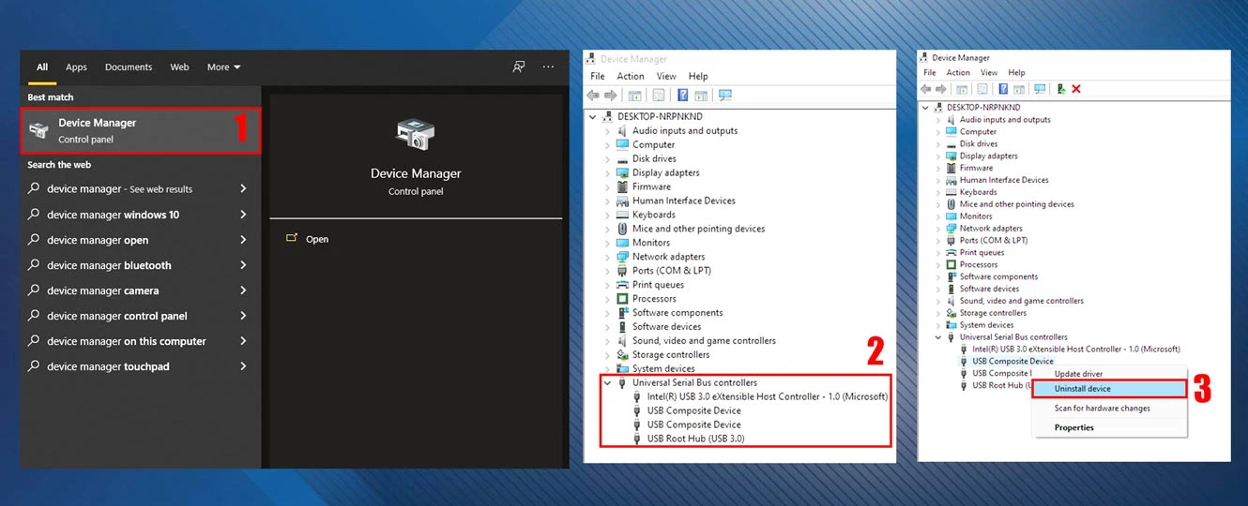1248x506 pixels.
Task: Switch to the Apps search tab
Action: [x=76, y=67]
